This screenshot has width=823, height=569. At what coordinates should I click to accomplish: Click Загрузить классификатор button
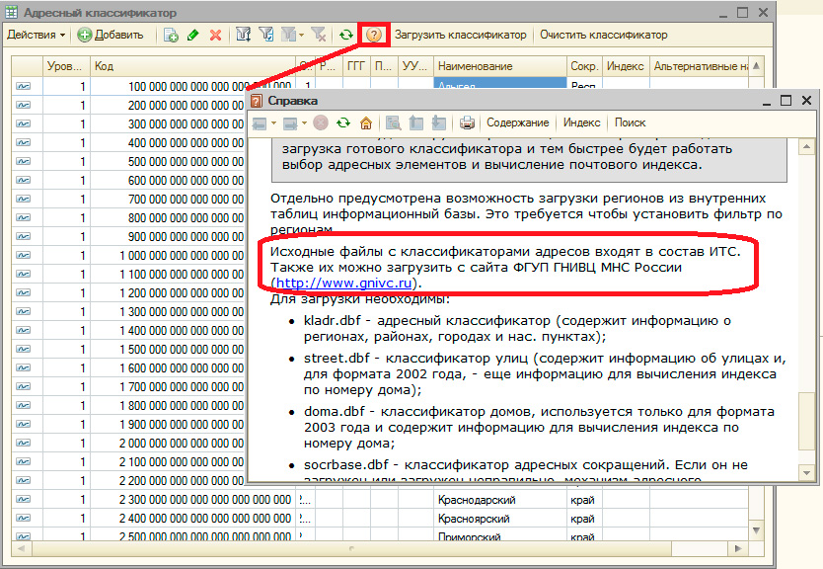point(460,35)
